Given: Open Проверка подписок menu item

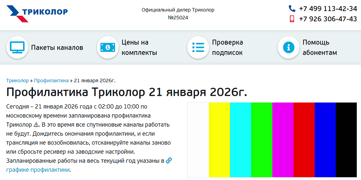Looking at the screenshot, I should (x=228, y=48).
